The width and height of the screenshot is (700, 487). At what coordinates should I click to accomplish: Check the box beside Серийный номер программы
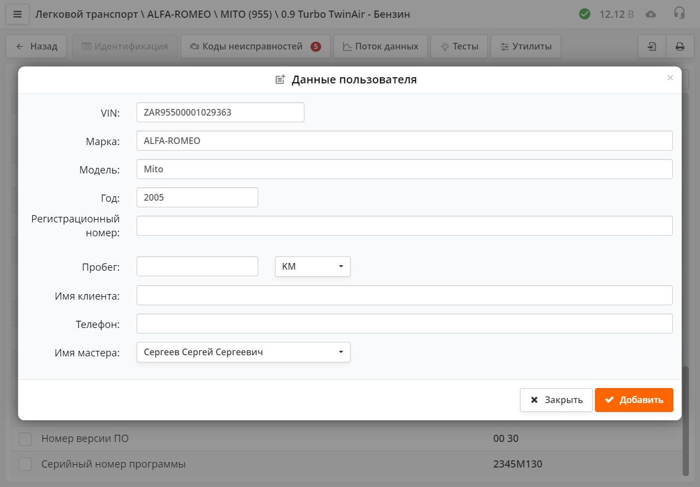pyautogui.click(x=25, y=464)
